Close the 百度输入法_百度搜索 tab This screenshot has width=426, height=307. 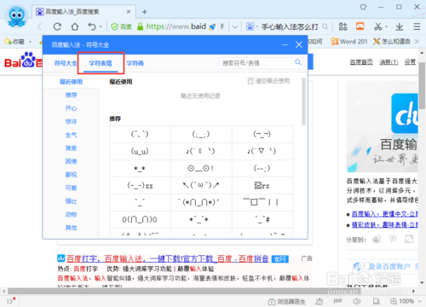tap(129, 12)
